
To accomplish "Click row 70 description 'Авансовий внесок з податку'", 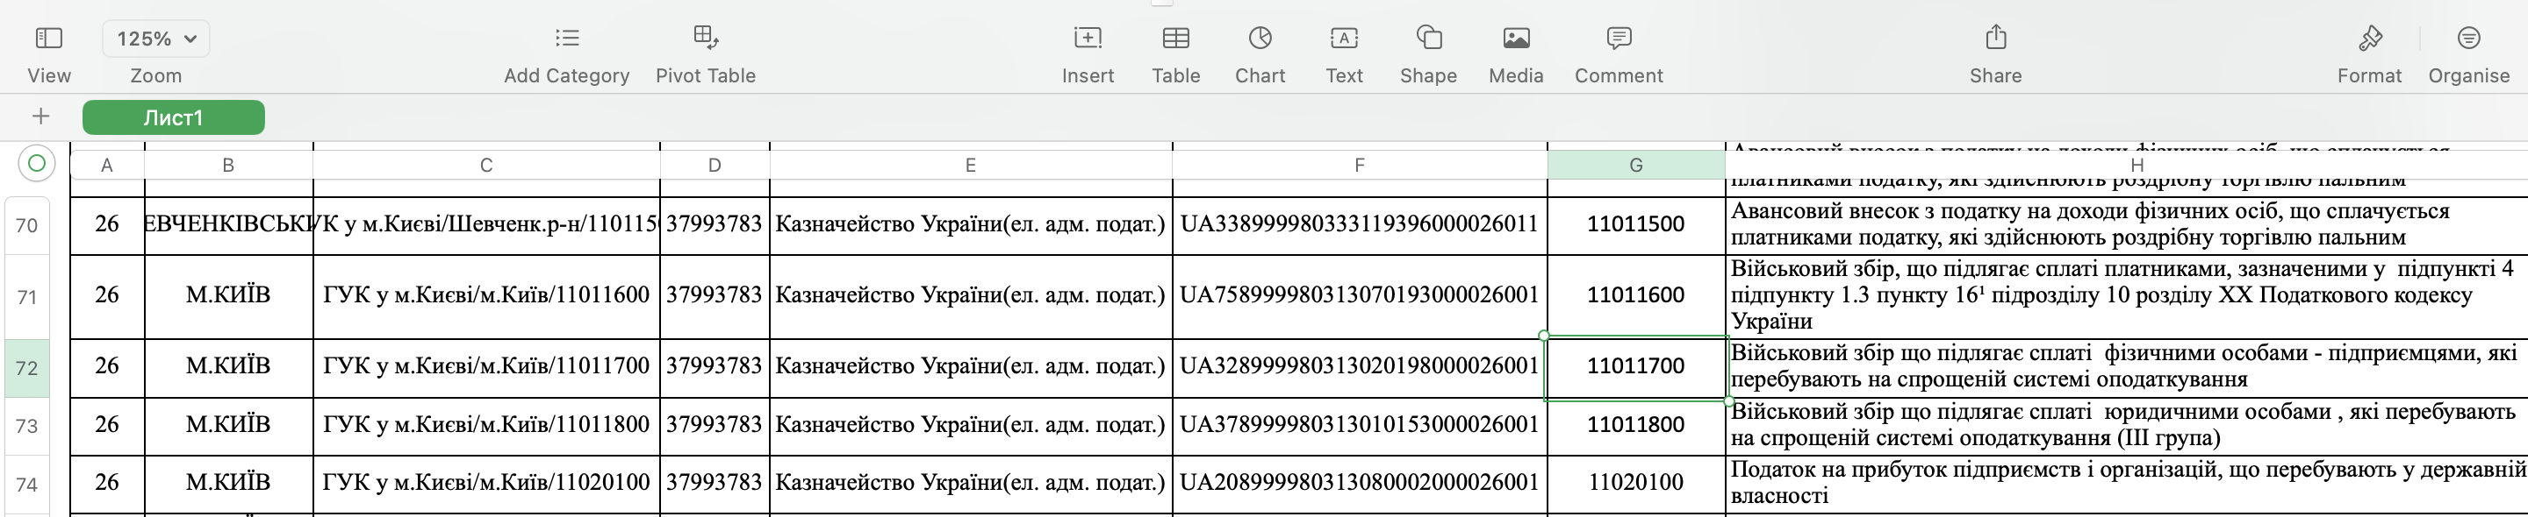I will [2127, 224].
